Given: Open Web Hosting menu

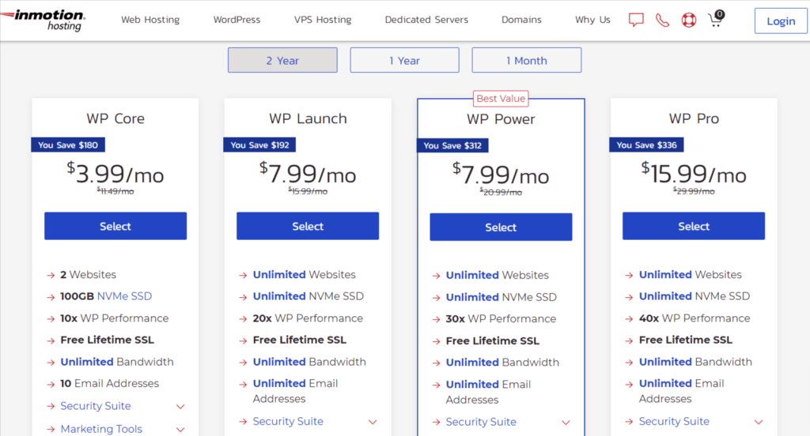Looking at the screenshot, I should [x=150, y=20].
